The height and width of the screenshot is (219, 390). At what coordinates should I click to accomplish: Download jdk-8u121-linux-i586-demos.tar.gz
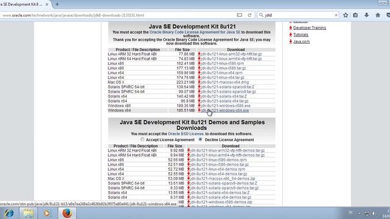(x=219, y=165)
